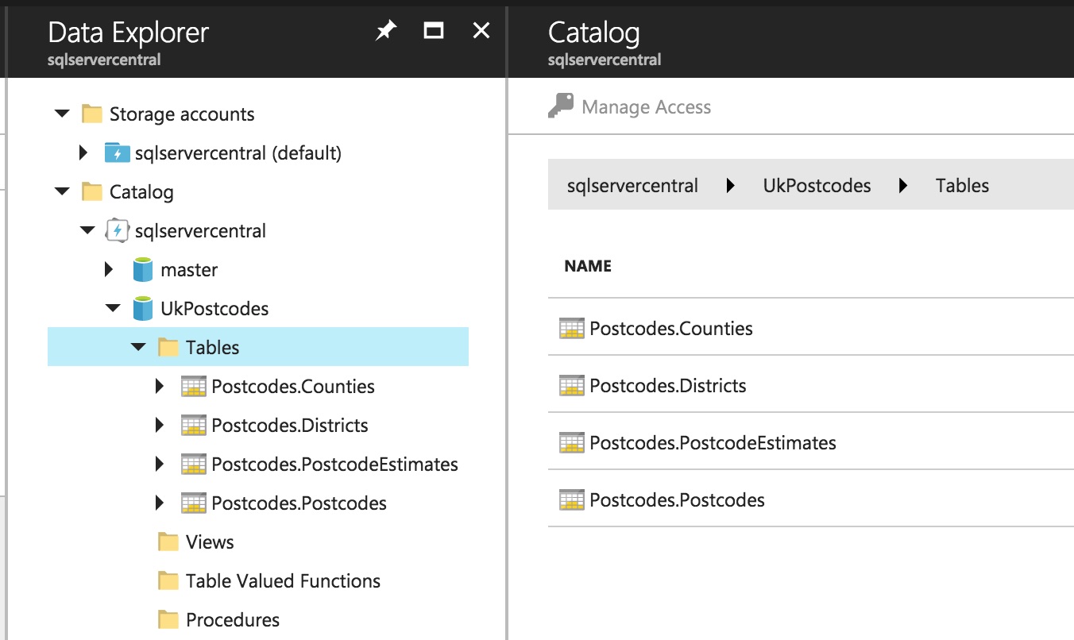Collapse the Tables folder arrow

(x=138, y=348)
